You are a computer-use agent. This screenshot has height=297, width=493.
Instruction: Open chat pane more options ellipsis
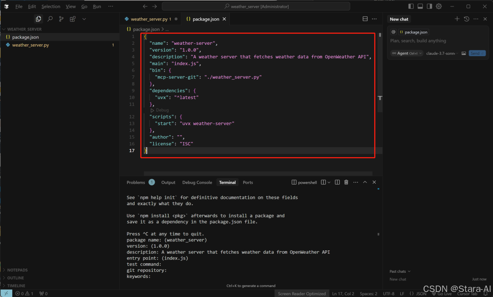[x=476, y=19]
